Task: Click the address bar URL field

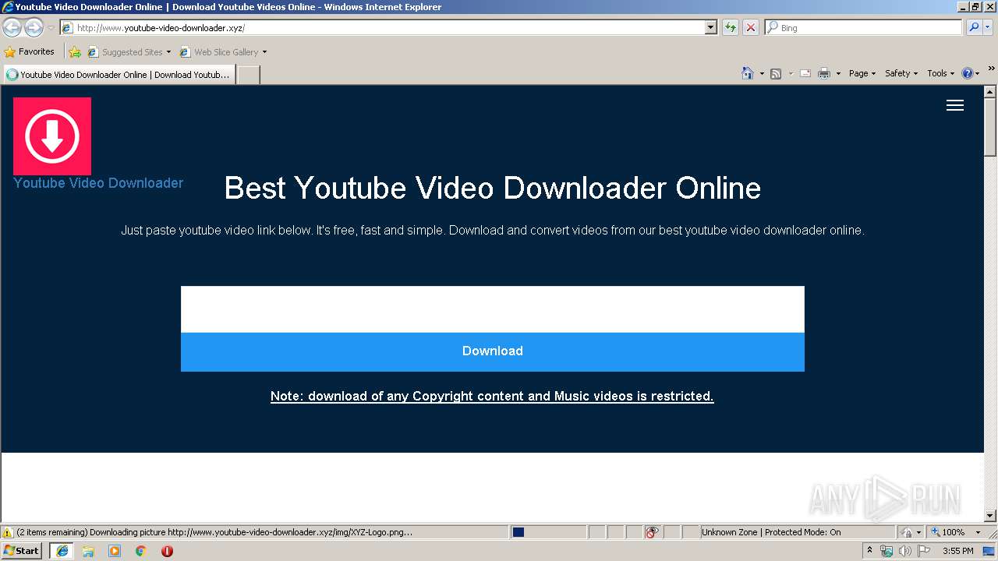Action: pos(382,27)
